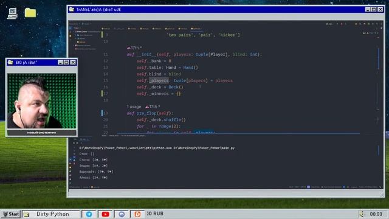Open the Start menu button

11,214
